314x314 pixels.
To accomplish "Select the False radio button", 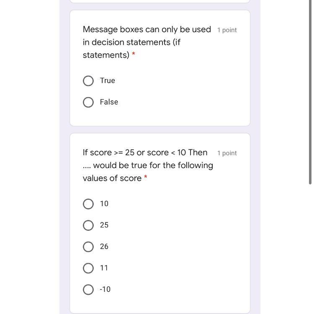I will [x=88, y=102].
